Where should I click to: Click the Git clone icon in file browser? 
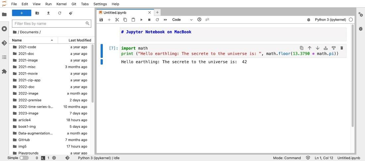pyautogui.click(x=71, y=13)
